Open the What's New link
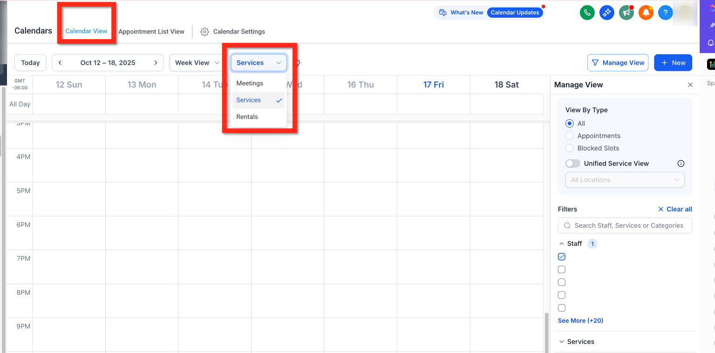The width and height of the screenshot is (715, 353). coord(461,13)
